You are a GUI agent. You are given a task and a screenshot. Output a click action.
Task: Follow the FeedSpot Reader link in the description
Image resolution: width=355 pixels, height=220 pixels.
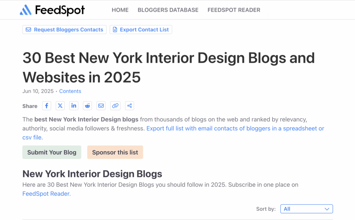pyautogui.click(x=47, y=194)
